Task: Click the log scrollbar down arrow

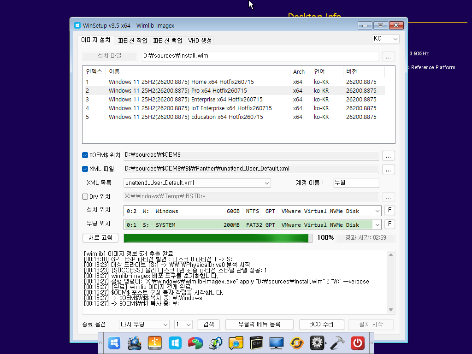Action: click(x=391, y=310)
